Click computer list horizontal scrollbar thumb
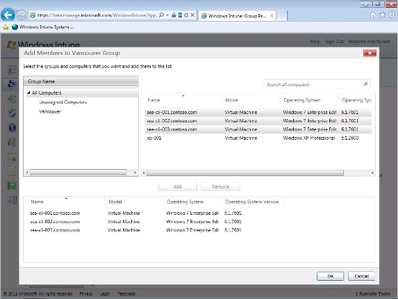This screenshot has width=398, height=299. pos(244,173)
